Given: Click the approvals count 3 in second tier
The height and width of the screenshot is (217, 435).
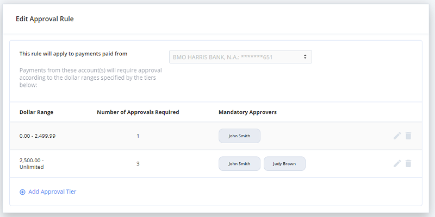Looking at the screenshot, I should [x=138, y=164].
